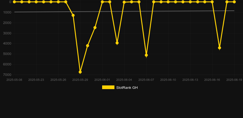Click the data point near rank 1300

coord(73,15)
